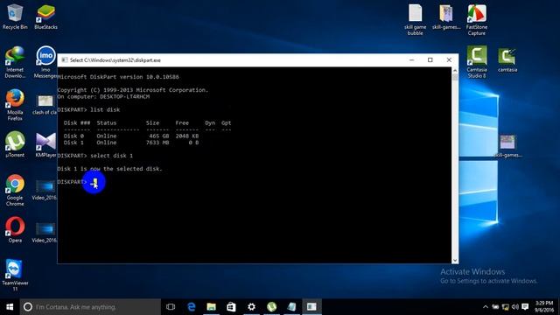This screenshot has height=315, width=560.
Task: Switch to the diskpart taskbar button
Action: point(311,307)
